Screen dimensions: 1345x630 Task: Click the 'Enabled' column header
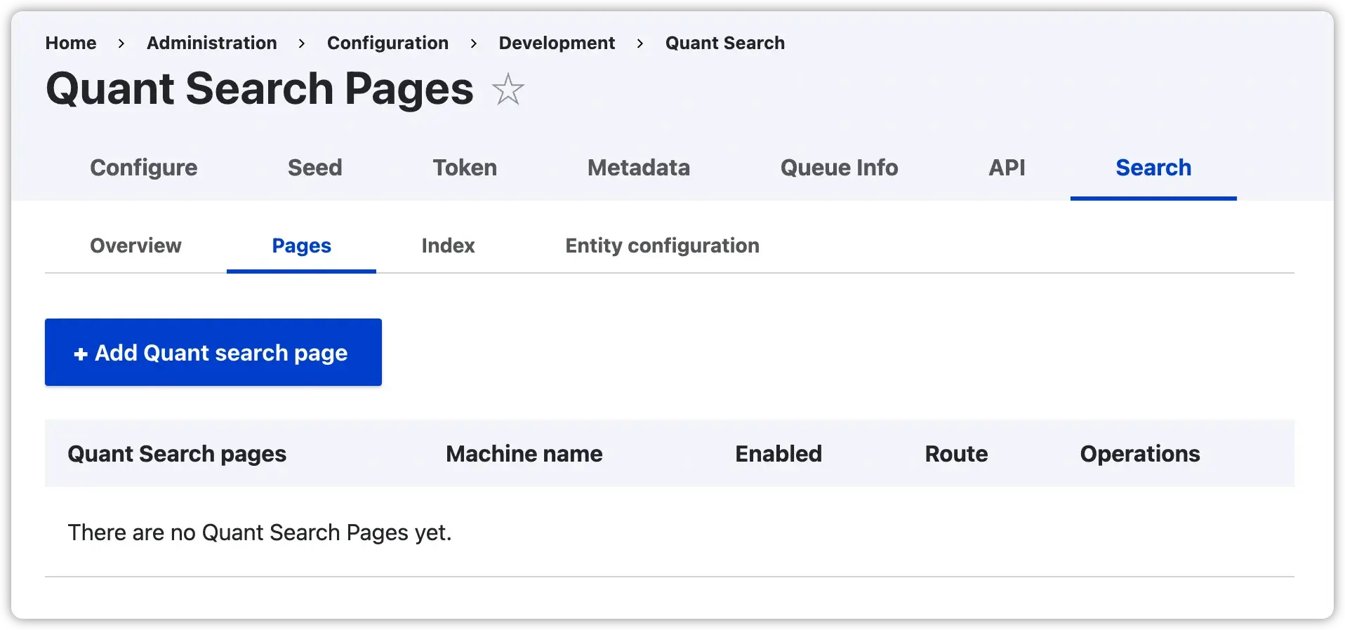[778, 454]
